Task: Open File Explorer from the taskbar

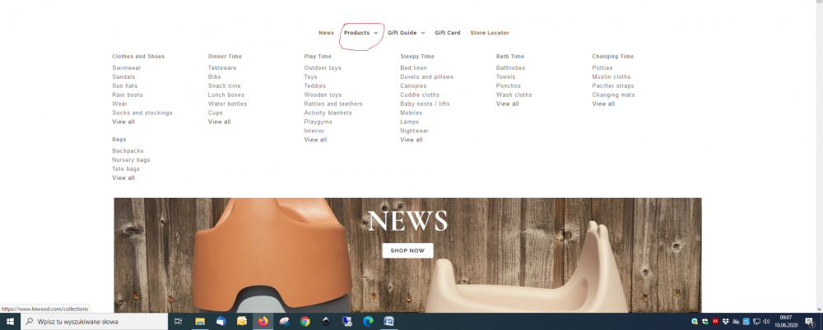Action: [200, 322]
